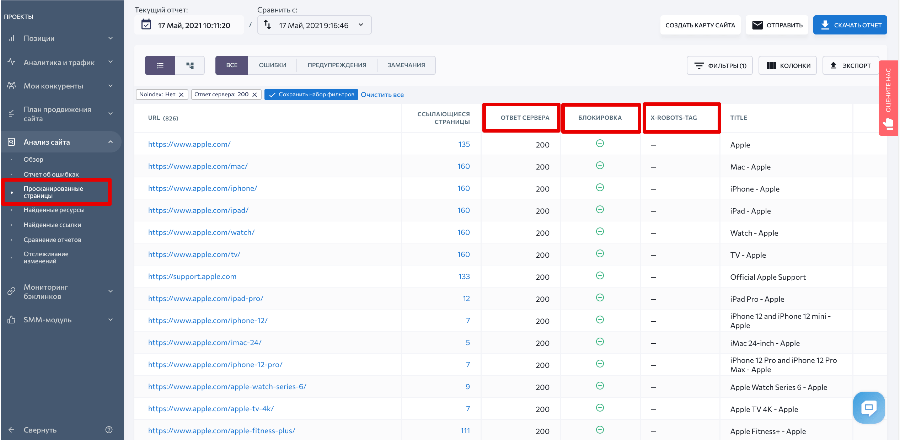
Task: Open Отслеживание изменений menu item
Action: pos(46,258)
